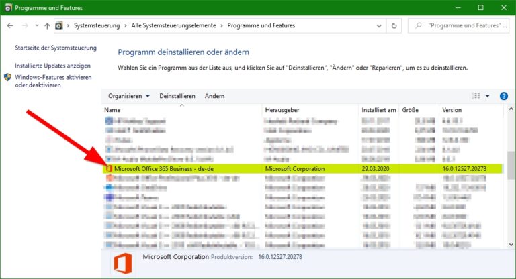The width and height of the screenshot is (516, 279).
Task: Select Microsoft Office 365 Business - de-de
Action: 302,168
